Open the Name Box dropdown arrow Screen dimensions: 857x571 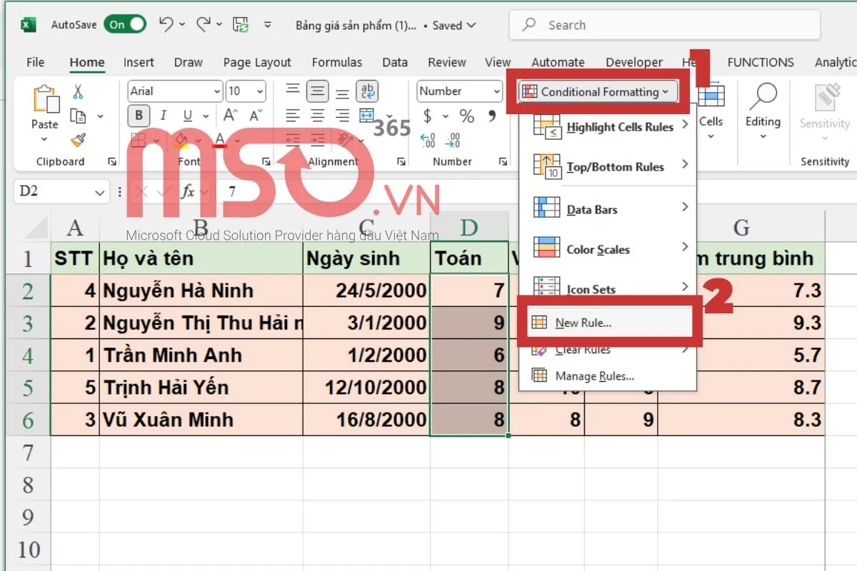click(x=99, y=192)
